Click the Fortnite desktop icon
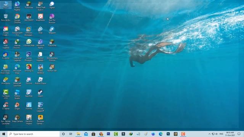244x137 pixels. [29, 106]
